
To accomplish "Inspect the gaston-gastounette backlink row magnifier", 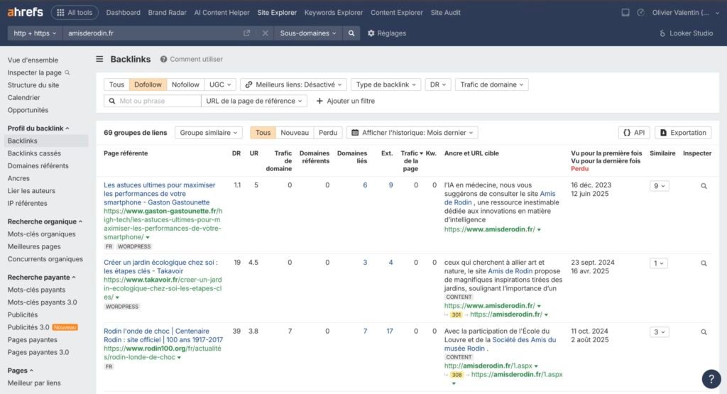I will tap(704, 185).
